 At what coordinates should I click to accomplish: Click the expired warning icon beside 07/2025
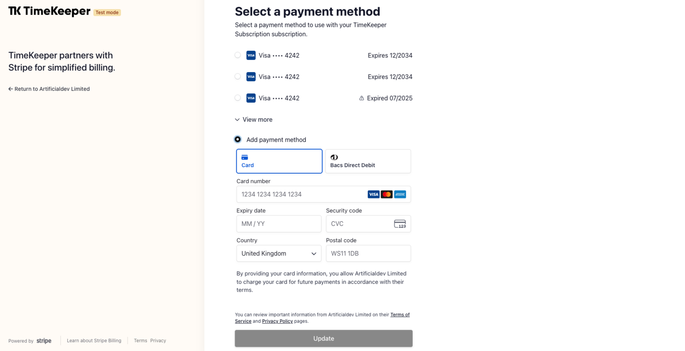(x=361, y=98)
